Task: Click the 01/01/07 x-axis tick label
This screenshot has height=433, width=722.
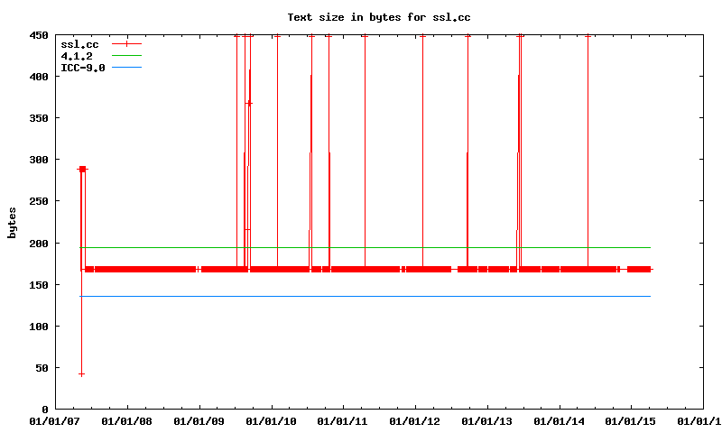Action: (x=54, y=420)
